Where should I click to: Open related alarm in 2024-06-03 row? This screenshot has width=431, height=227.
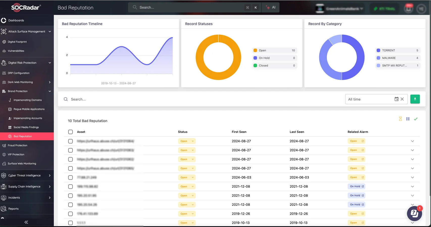click(x=357, y=178)
